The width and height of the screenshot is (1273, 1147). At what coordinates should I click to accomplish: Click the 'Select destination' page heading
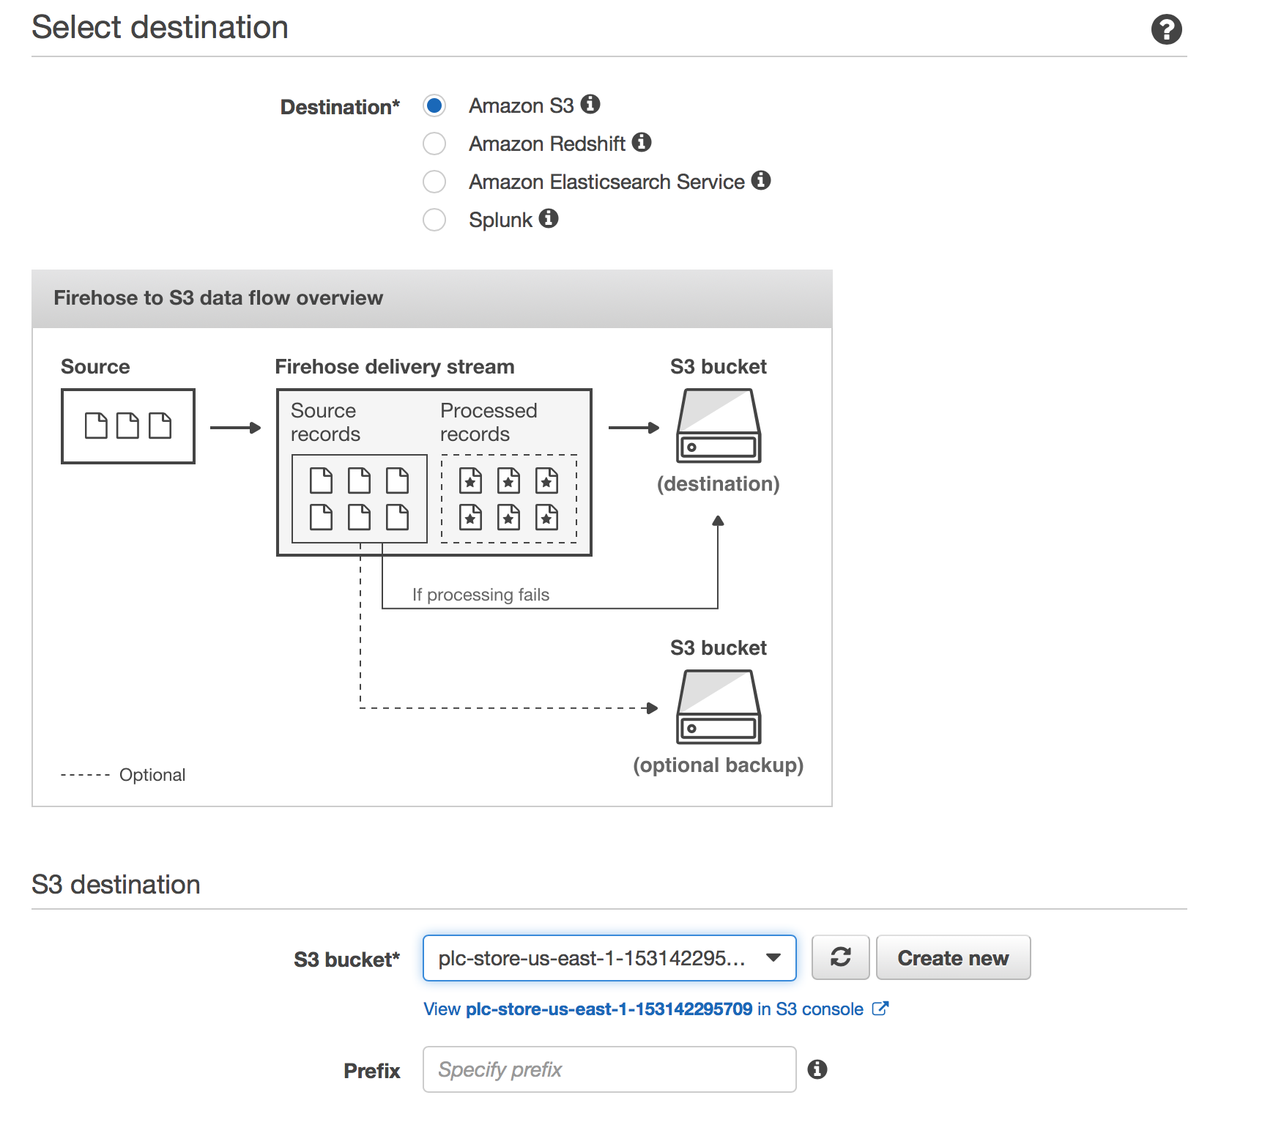(160, 28)
